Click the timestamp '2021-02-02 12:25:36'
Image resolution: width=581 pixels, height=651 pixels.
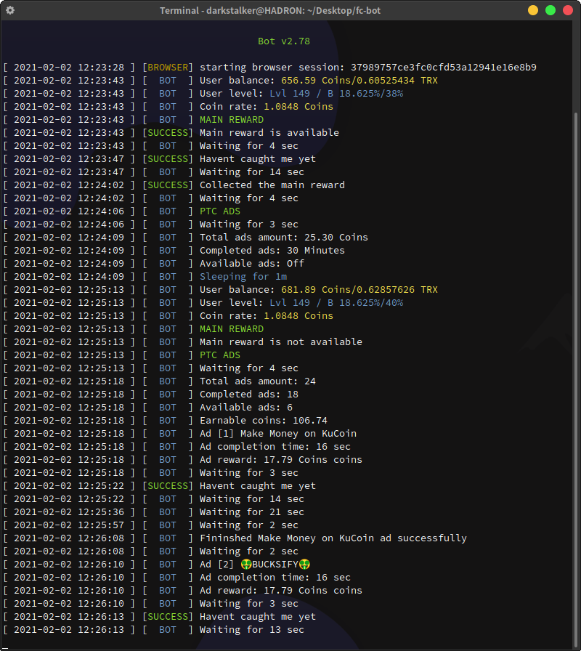[69, 512]
